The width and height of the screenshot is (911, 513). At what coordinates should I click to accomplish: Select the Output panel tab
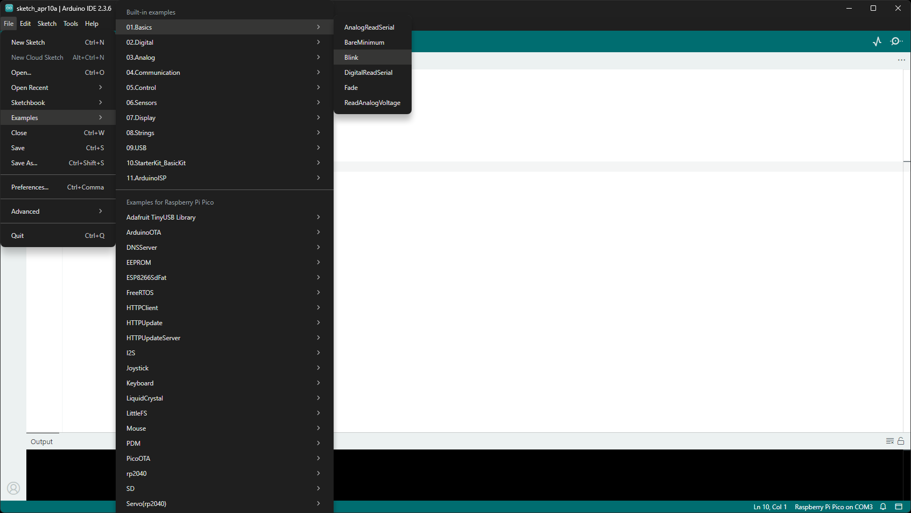click(x=41, y=442)
